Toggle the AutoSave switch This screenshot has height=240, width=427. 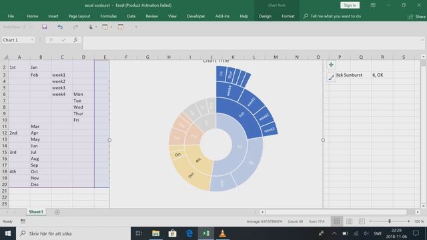click(x=27, y=27)
